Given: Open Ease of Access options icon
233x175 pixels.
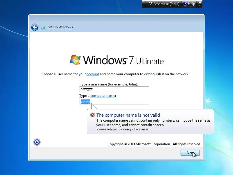Looking at the screenshot, I should (x=37, y=142).
